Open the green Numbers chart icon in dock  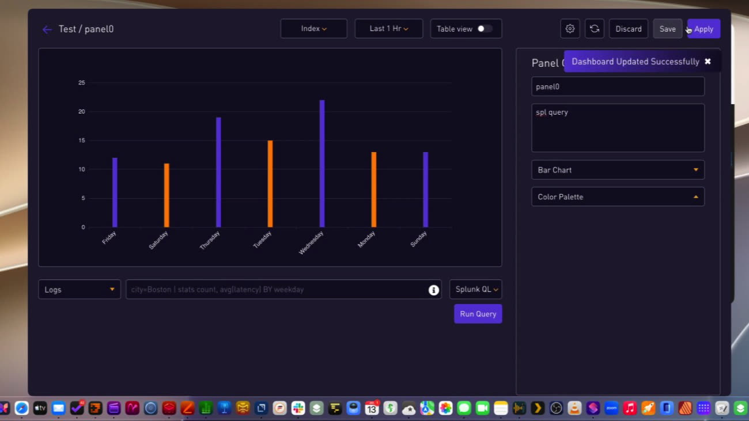206,408
